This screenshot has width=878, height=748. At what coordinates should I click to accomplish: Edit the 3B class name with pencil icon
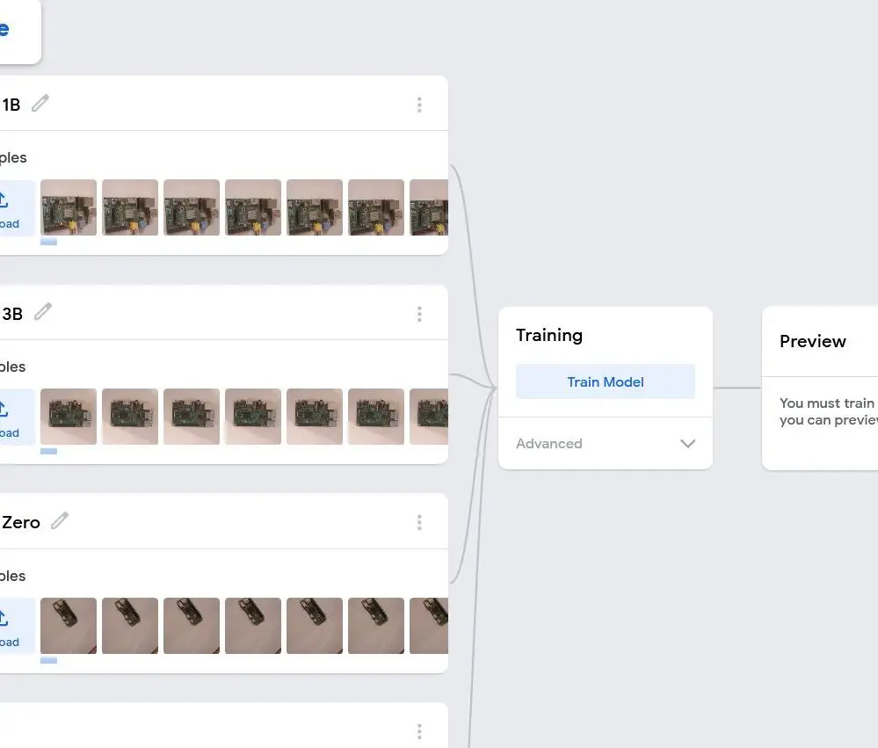[42, 312]
